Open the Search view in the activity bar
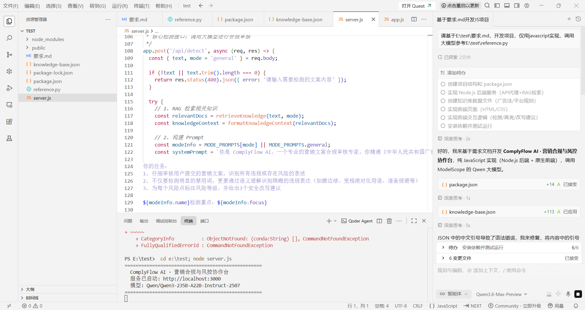 coord(9,38)
